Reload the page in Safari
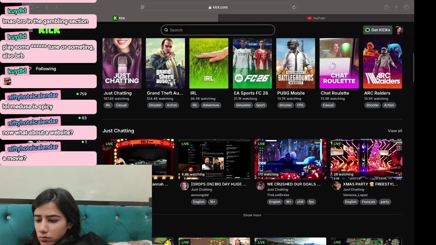The width and height of the screenshot is (436, 245). tap(294, 7)
